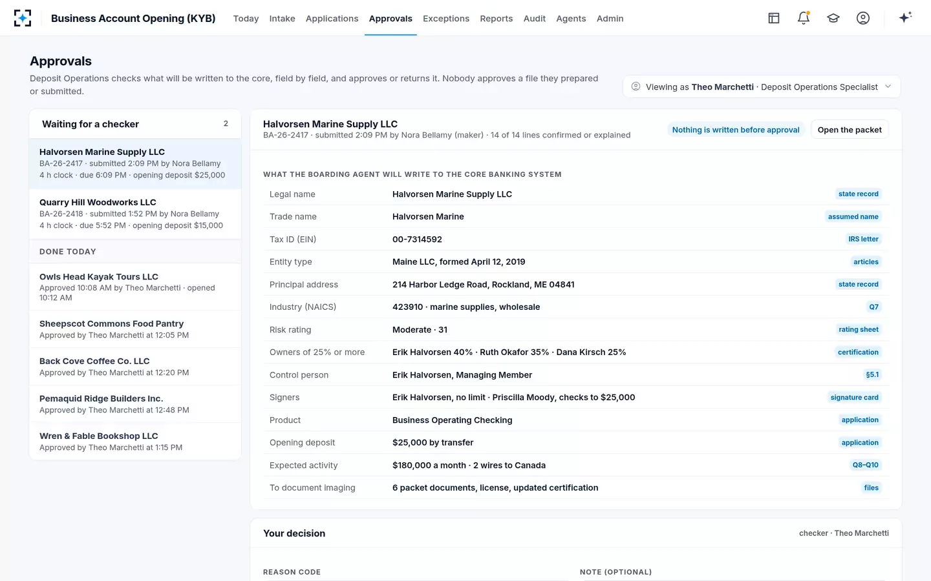
Task: Open the Q7 source tag
Action: point(874,307)
